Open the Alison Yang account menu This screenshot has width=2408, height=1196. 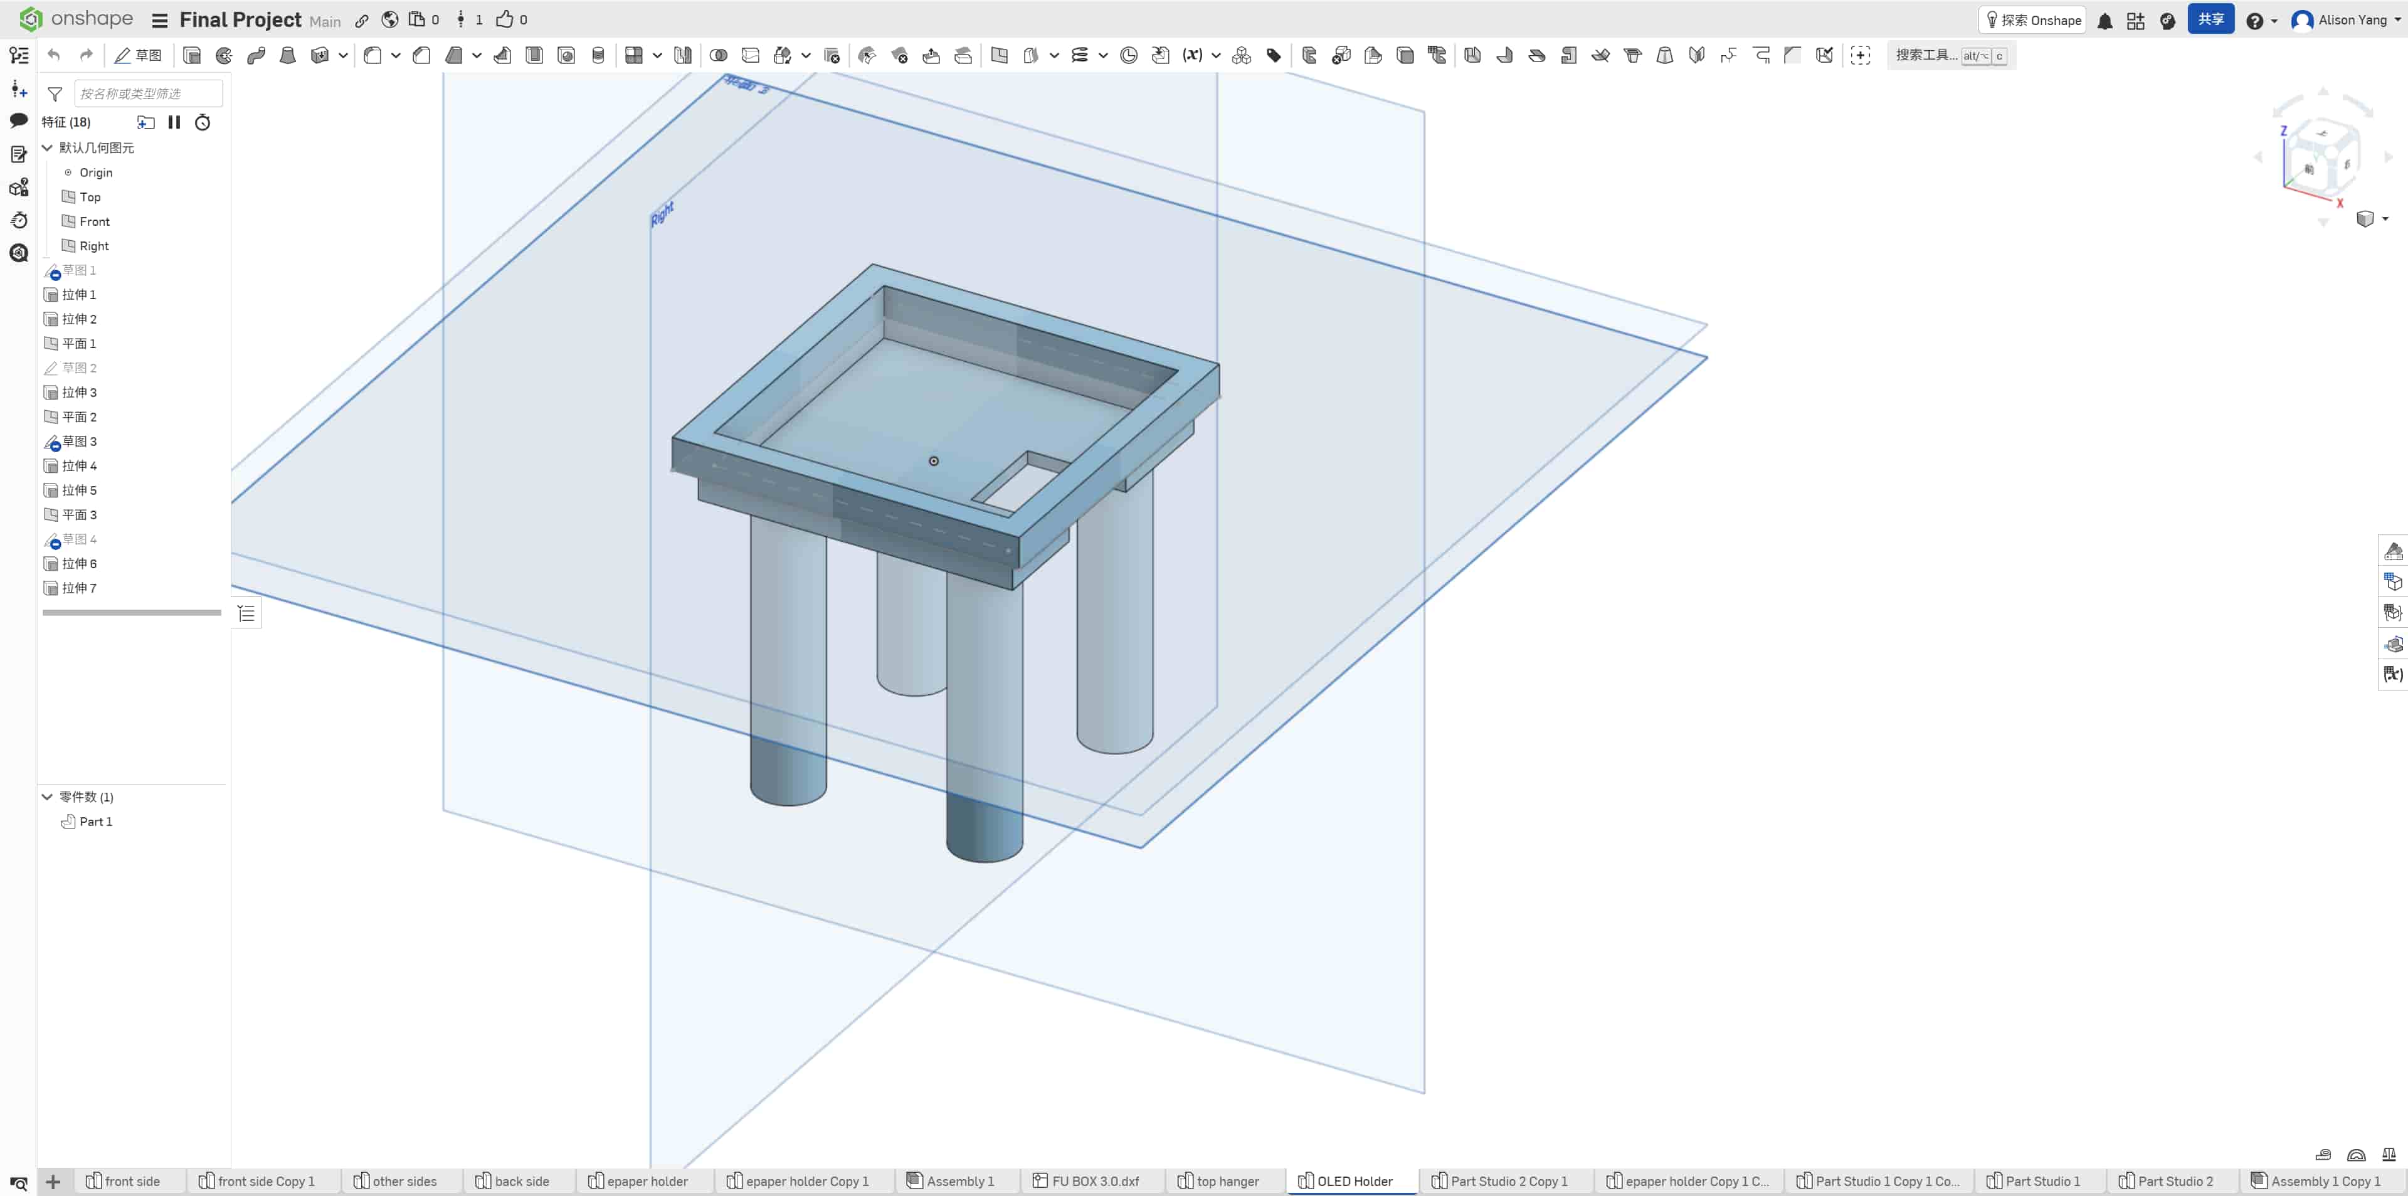pyautogui.click(x=2347, y=21)
